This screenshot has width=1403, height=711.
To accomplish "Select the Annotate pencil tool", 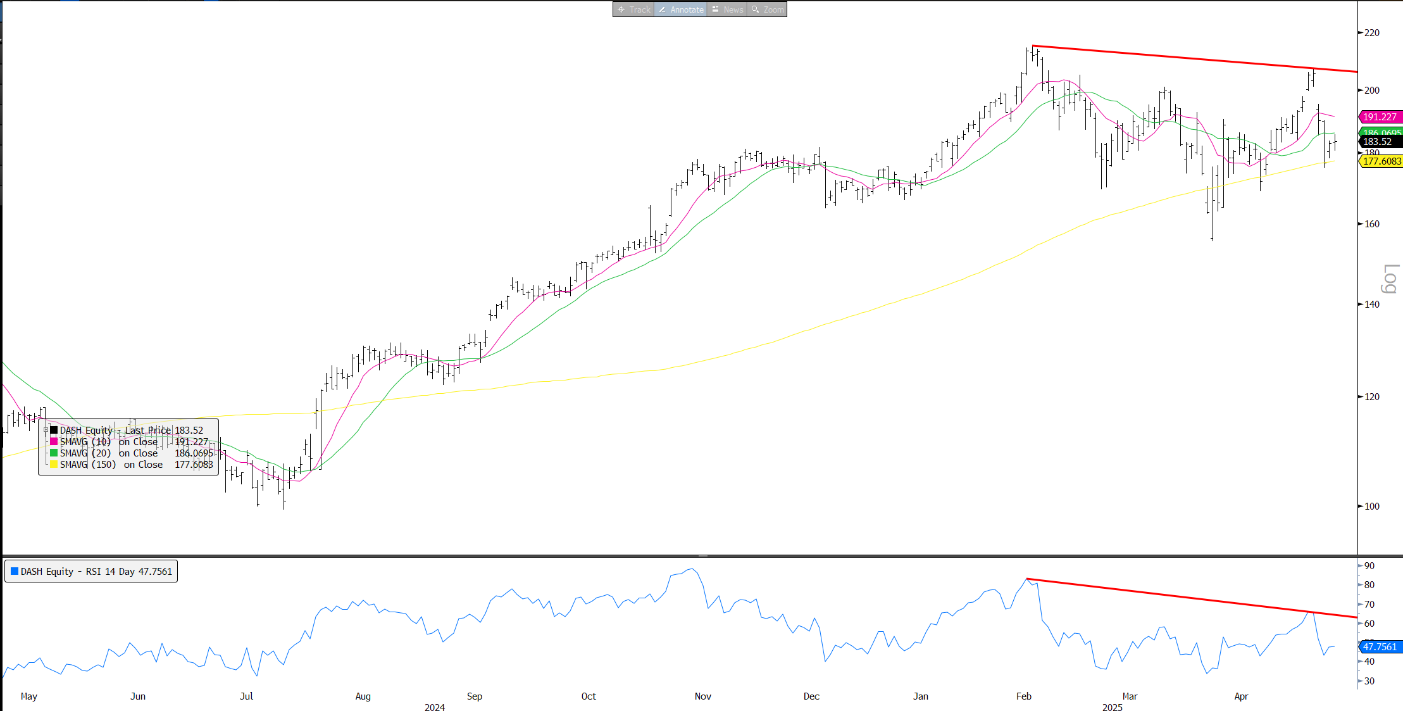I will (x=681, y=9).
